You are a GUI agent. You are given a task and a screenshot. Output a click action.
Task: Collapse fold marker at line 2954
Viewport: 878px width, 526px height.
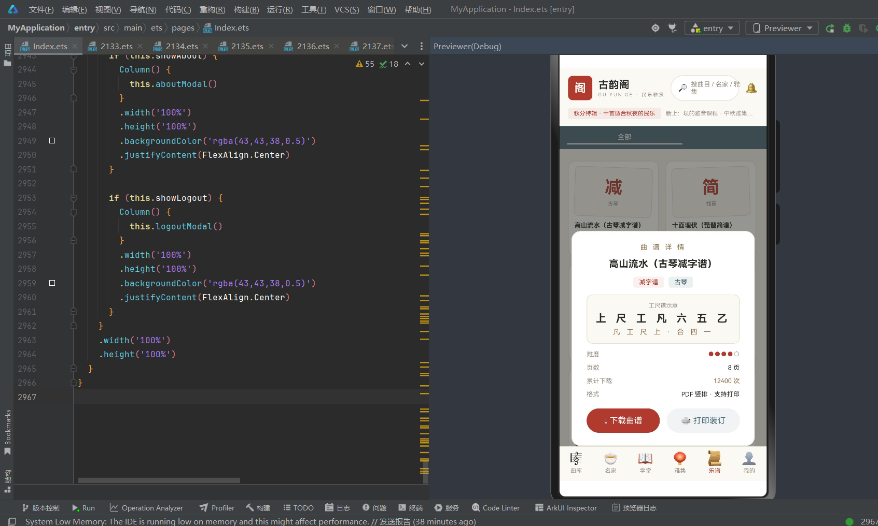tap(74, 212)
